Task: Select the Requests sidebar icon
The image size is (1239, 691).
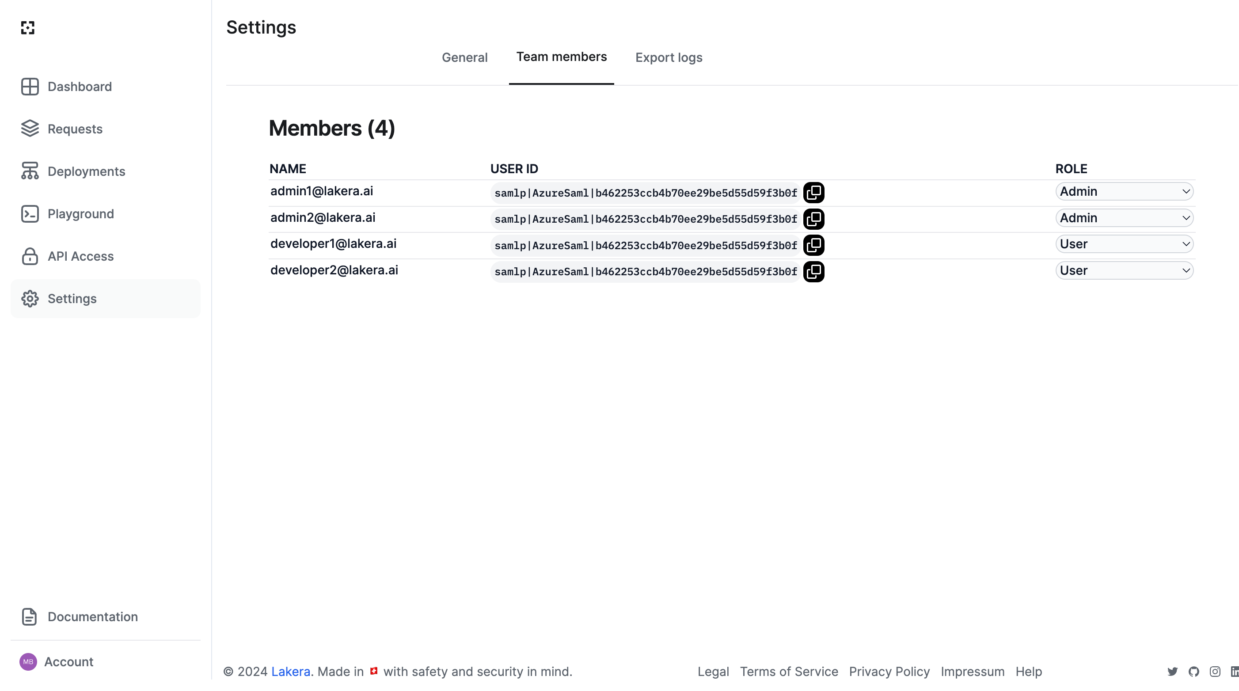Action: [x=30, y=129]
